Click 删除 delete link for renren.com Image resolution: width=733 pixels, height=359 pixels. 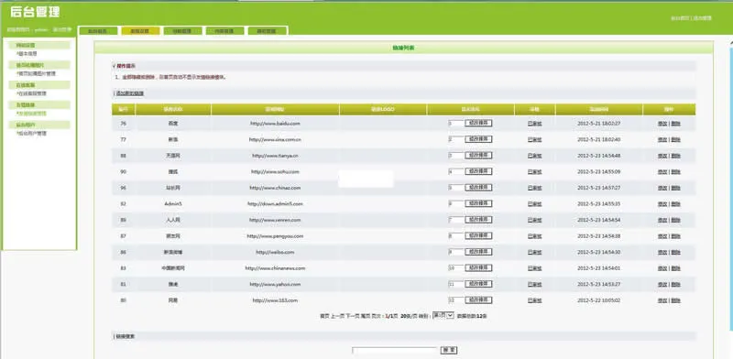click(676, 220)
